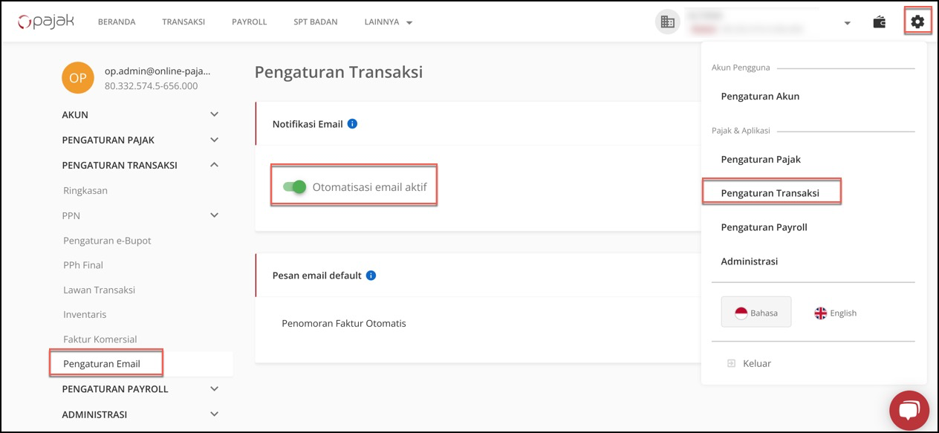Click the settings gear icon
The width and height of the screenshot is (939, 433).
tap(917, 22)
